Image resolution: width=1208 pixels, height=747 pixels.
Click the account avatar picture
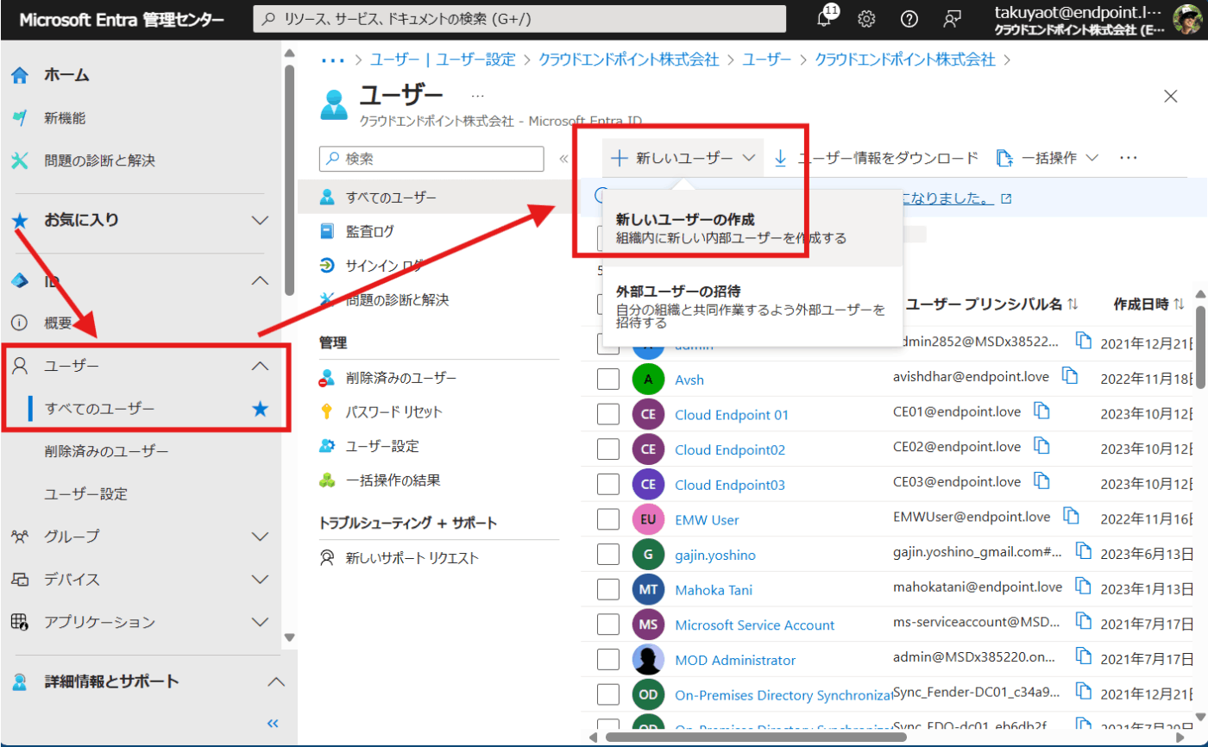[x=1188, y=19]
